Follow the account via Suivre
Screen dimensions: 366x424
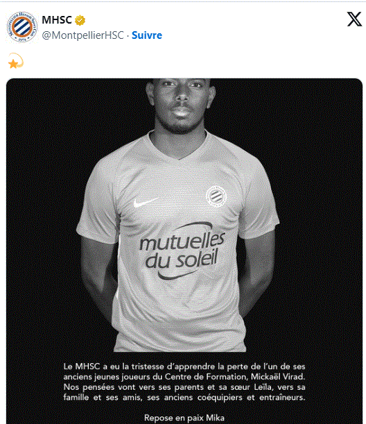pyautogui.click(x=147, y=35)
